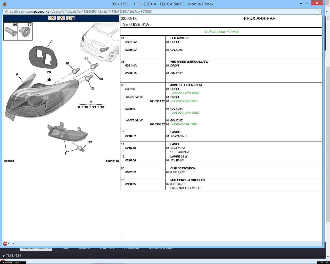The width and height of the screenshot is (330, 264).
Task: Click in the address bar URL
Action: click(103, 11)
